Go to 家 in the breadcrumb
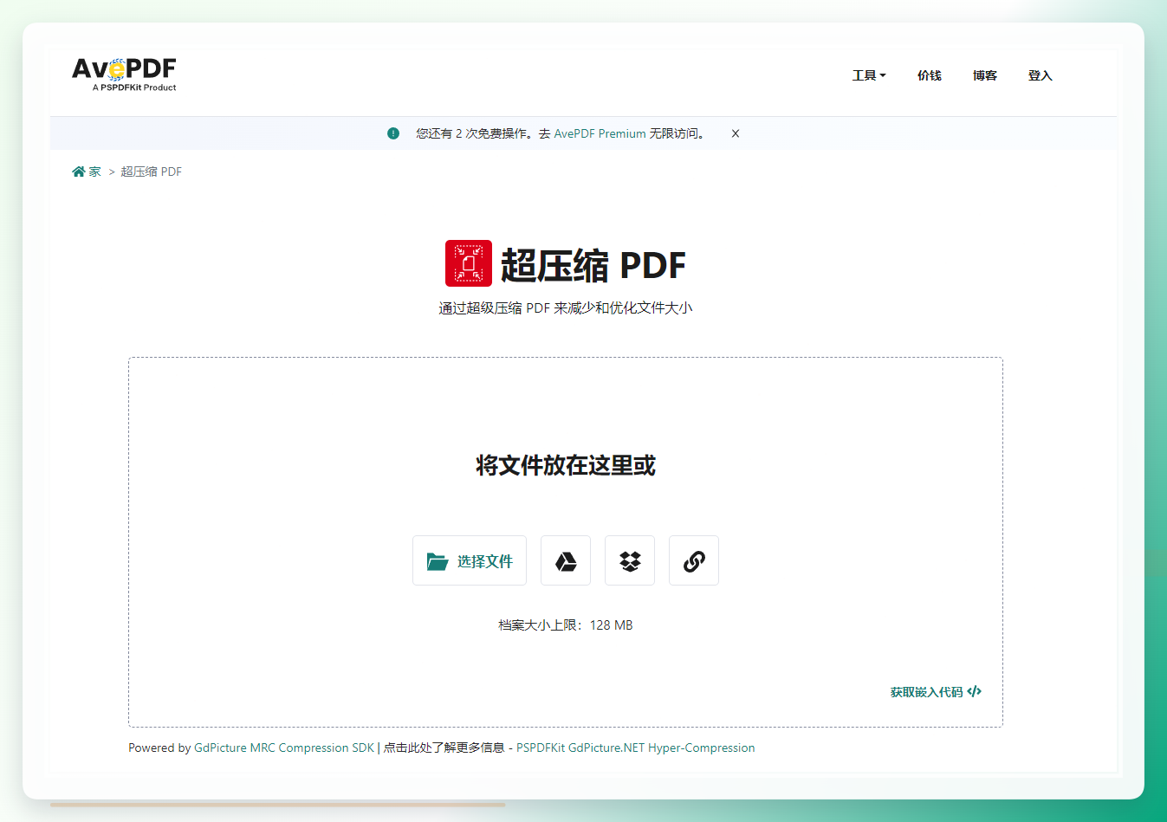This screenshot has height=822, width=1167. pos(94,172)
